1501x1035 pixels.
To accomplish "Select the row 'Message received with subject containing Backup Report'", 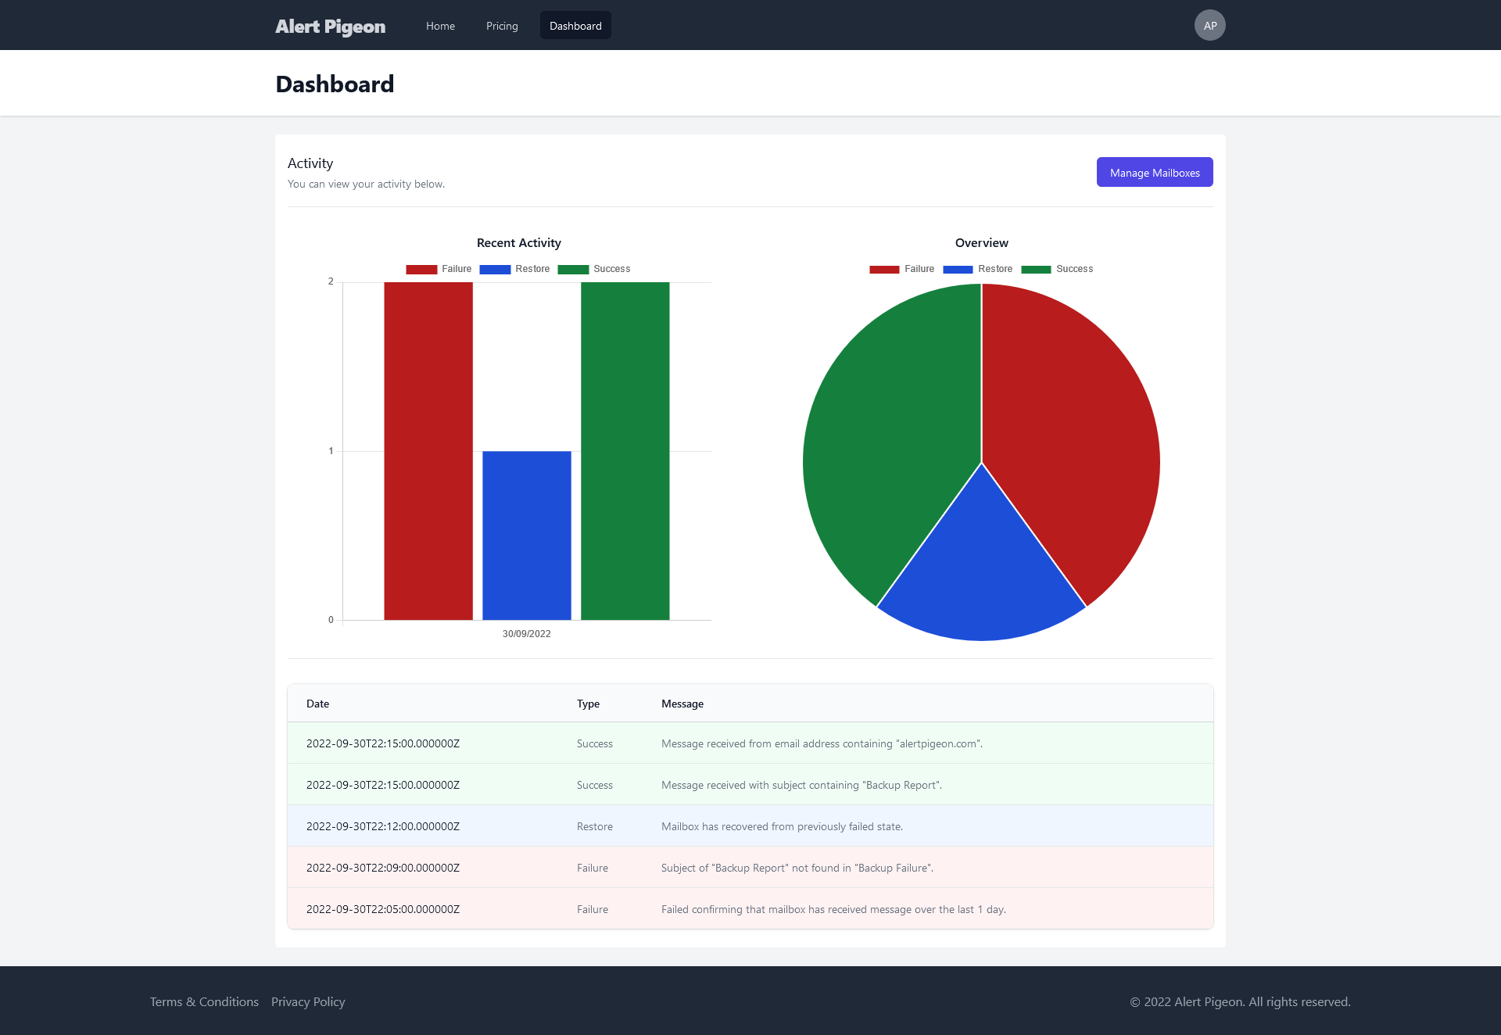I will click(750, 785).
